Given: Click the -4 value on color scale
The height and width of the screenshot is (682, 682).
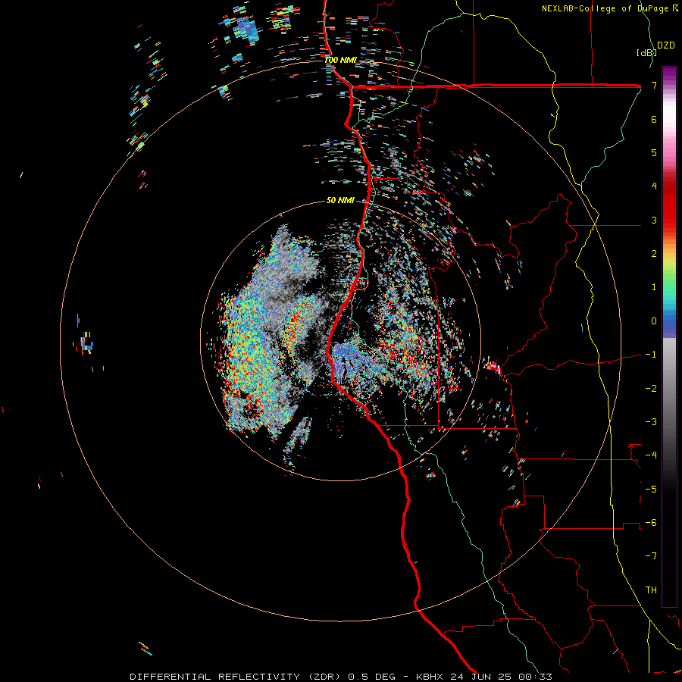Looking at the screenshot, I should click(x=651, y=455).
